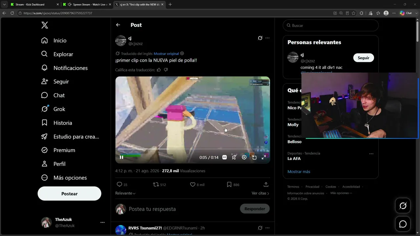This screenshot has height=236, width=420.
Task: Open Copilot Chat in browser toolbar
Action: pos(406,13)
